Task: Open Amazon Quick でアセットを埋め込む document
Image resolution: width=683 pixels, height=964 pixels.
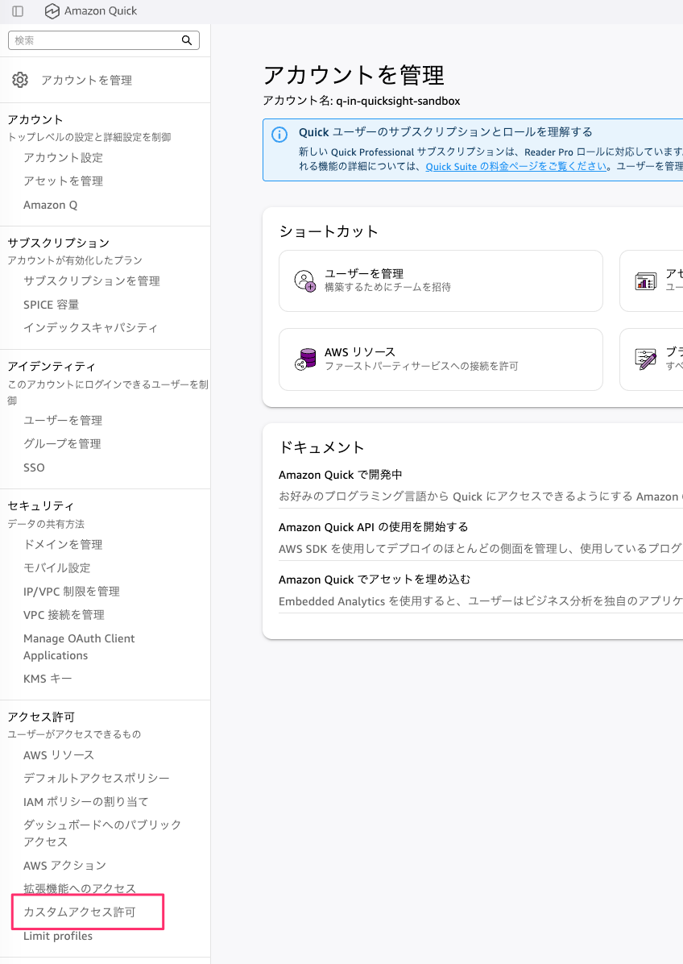Action: pyautogui.click(x=374, y=580)
